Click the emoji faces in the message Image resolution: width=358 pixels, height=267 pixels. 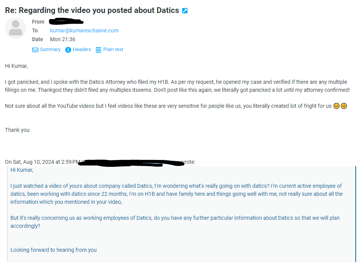pyautogui.click(x=340, y=106)
